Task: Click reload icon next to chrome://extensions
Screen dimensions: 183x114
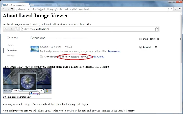Action: (16, 29)
